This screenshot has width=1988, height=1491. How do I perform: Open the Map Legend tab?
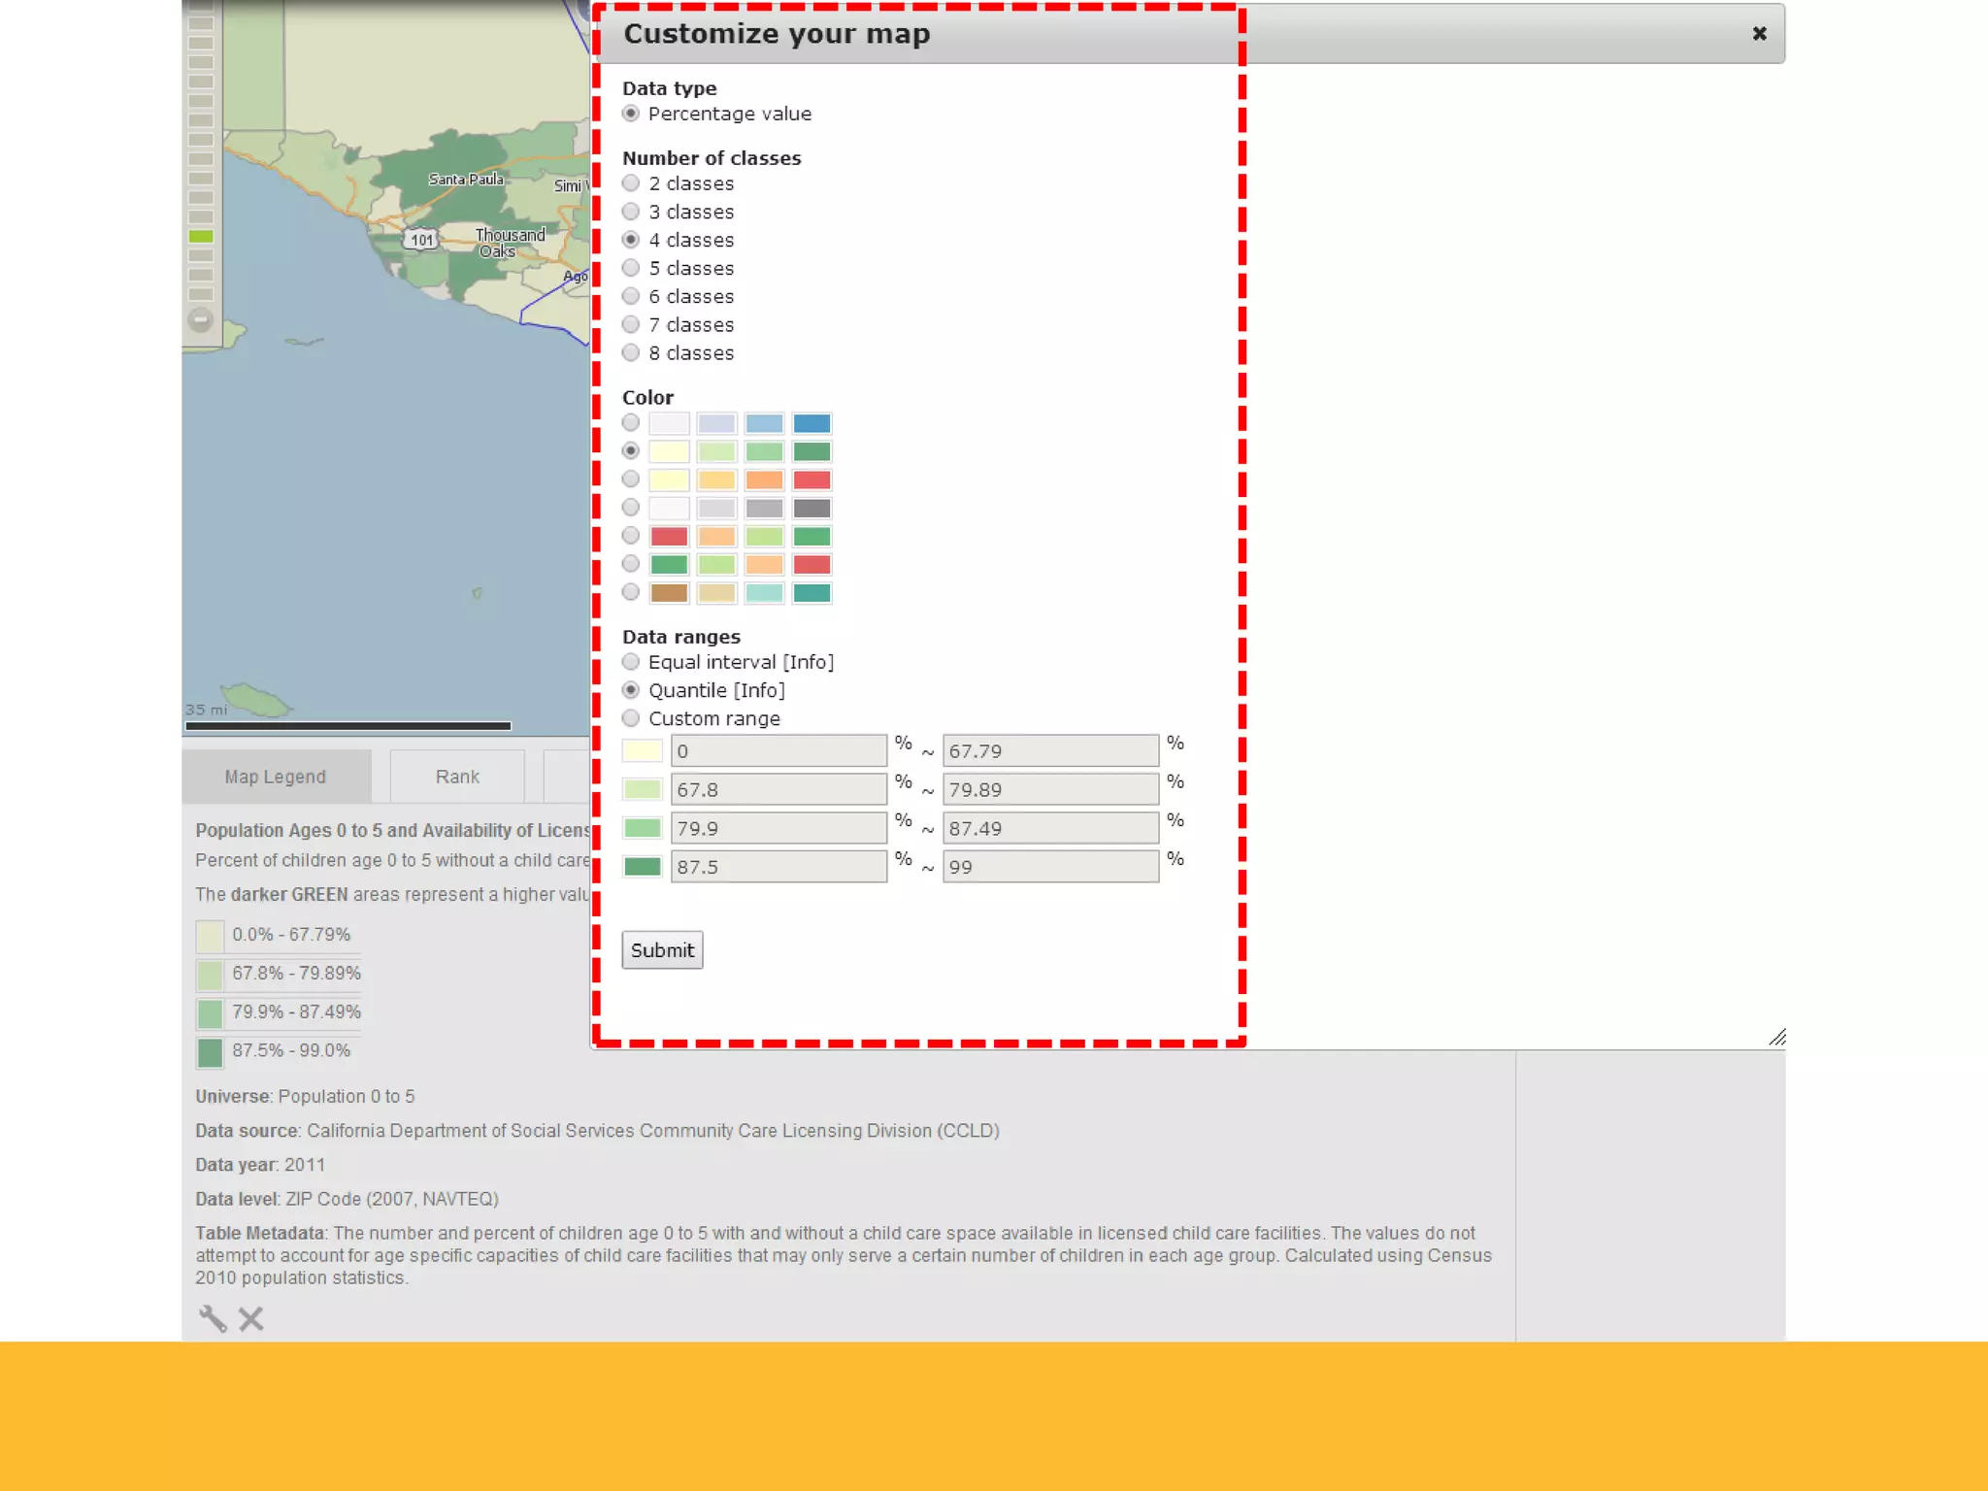[276, 777]
